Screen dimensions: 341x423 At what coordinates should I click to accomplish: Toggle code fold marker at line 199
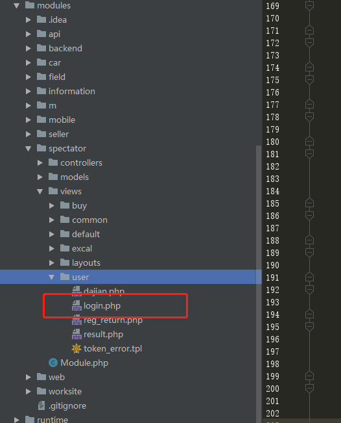click(309, 376)
